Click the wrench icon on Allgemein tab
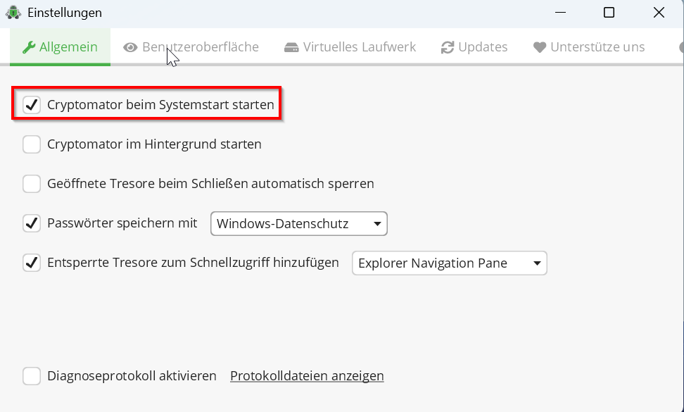This screenshot has width=684, height=412. tap(29, 46)
